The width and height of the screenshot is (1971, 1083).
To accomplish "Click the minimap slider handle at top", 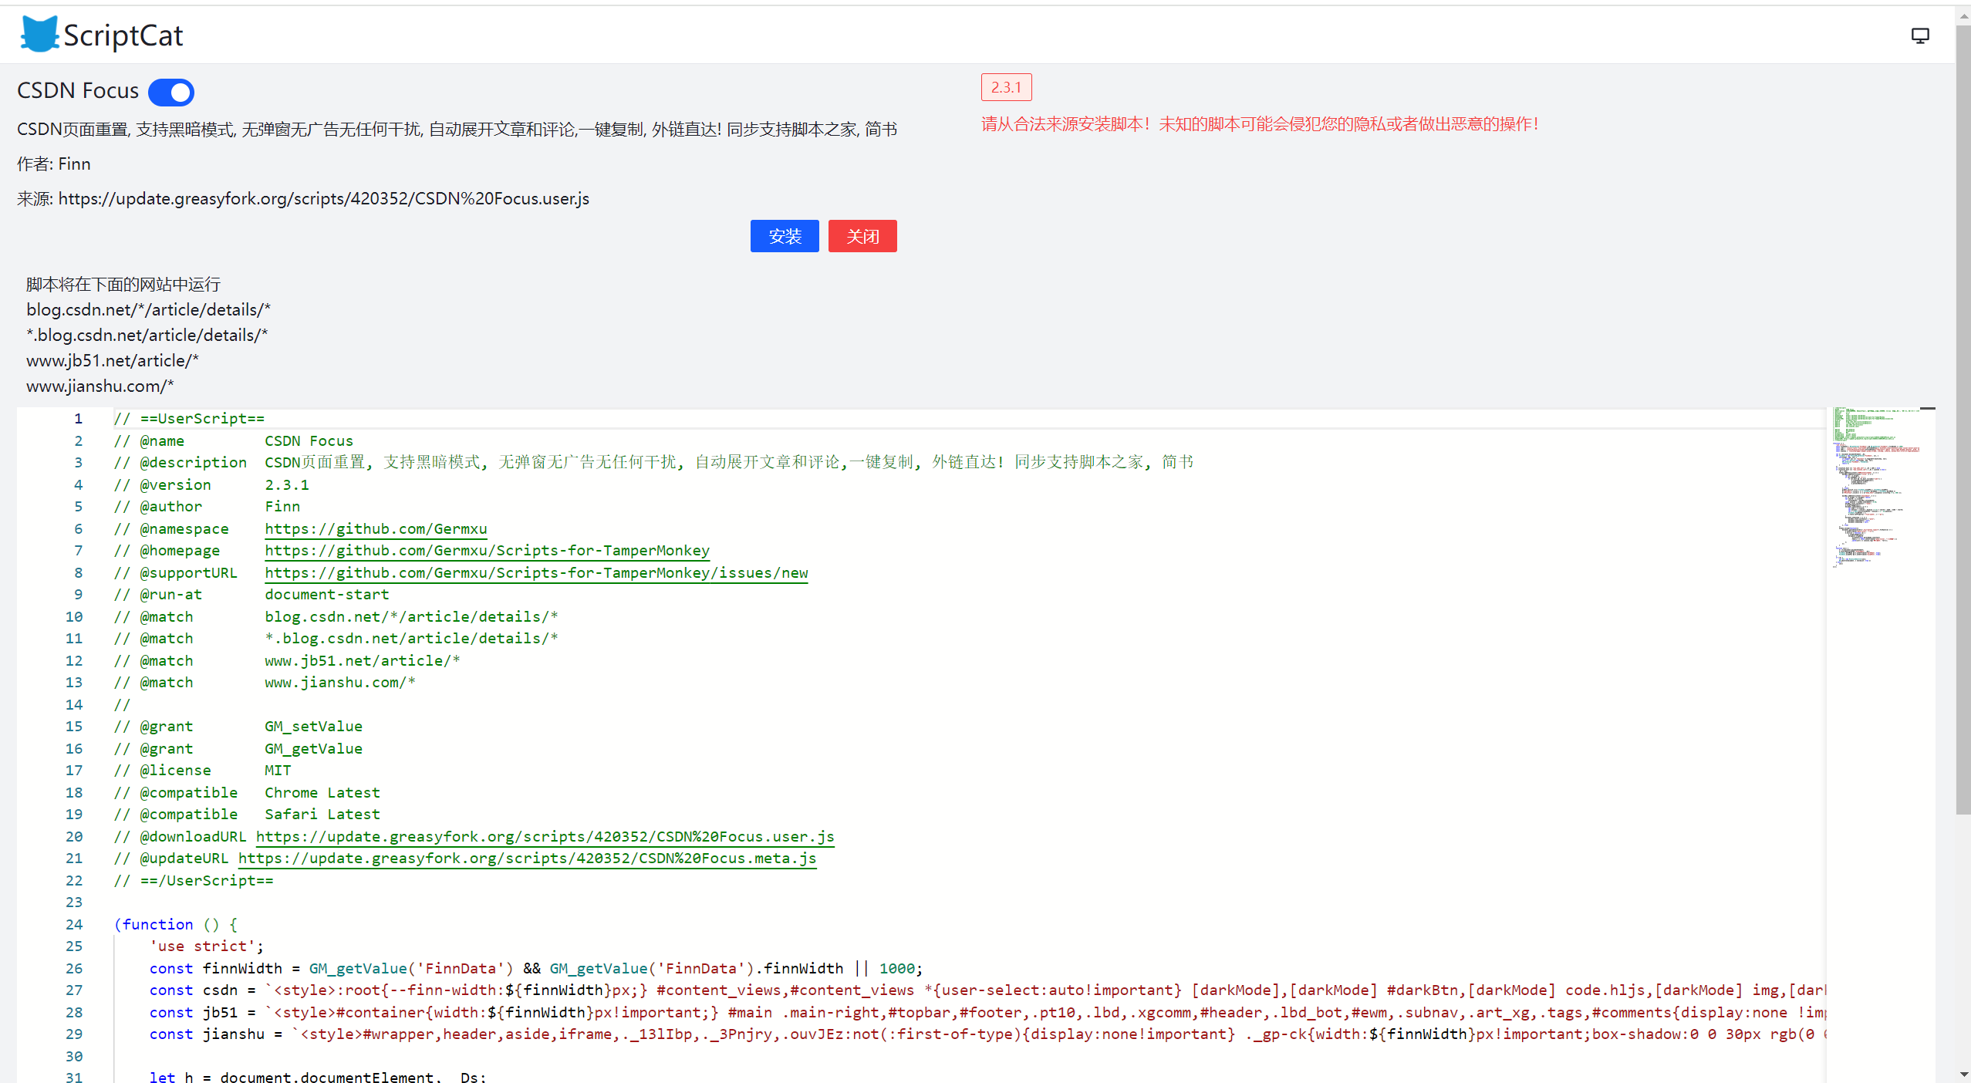I will pos(1927,408).
